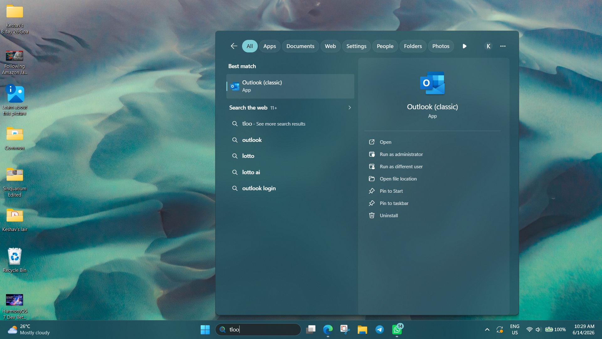
Task: Choose the 'outlook' web suggestion
Action: [290, 140]
